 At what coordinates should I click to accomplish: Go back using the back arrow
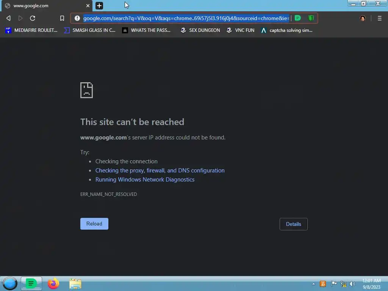[8, 18]
